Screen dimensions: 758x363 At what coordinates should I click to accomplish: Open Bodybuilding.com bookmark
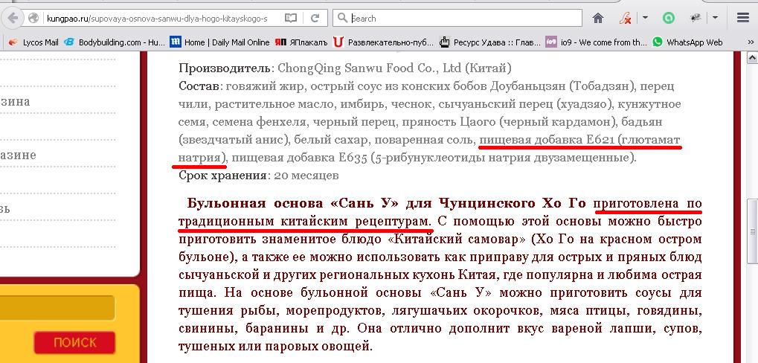coord(115,42)
